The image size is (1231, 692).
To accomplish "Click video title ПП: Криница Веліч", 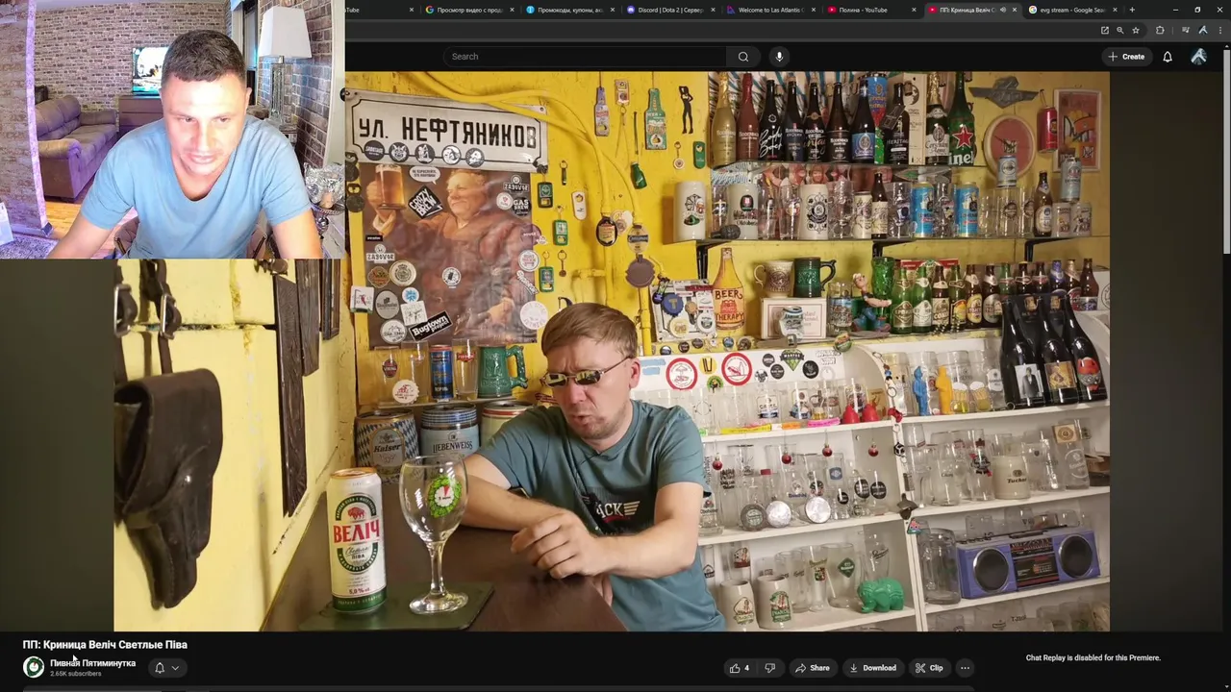I will [105, 645].
